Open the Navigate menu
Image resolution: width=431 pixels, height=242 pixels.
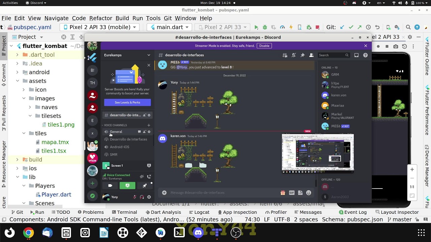click(56, 18)
